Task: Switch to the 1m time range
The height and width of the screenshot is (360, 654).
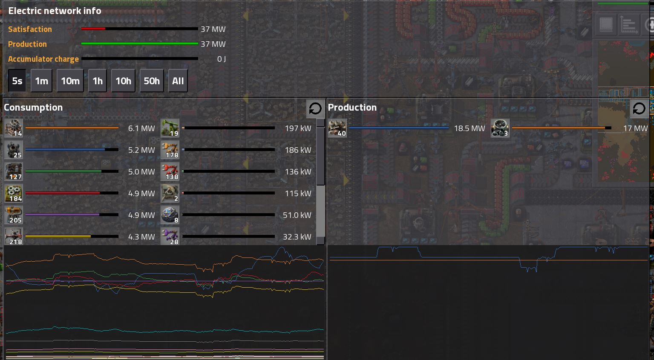Action: (x=41, y=81)
